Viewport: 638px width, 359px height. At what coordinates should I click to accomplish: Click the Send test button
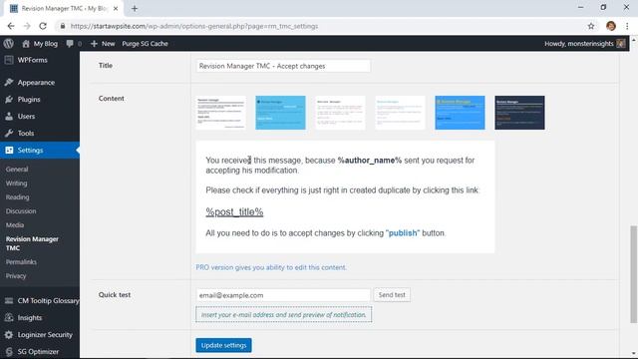pyautogui.click(x=392, y=295)
